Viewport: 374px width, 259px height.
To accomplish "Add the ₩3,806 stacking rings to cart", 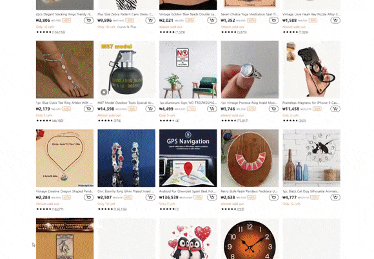I will (88, 21).
